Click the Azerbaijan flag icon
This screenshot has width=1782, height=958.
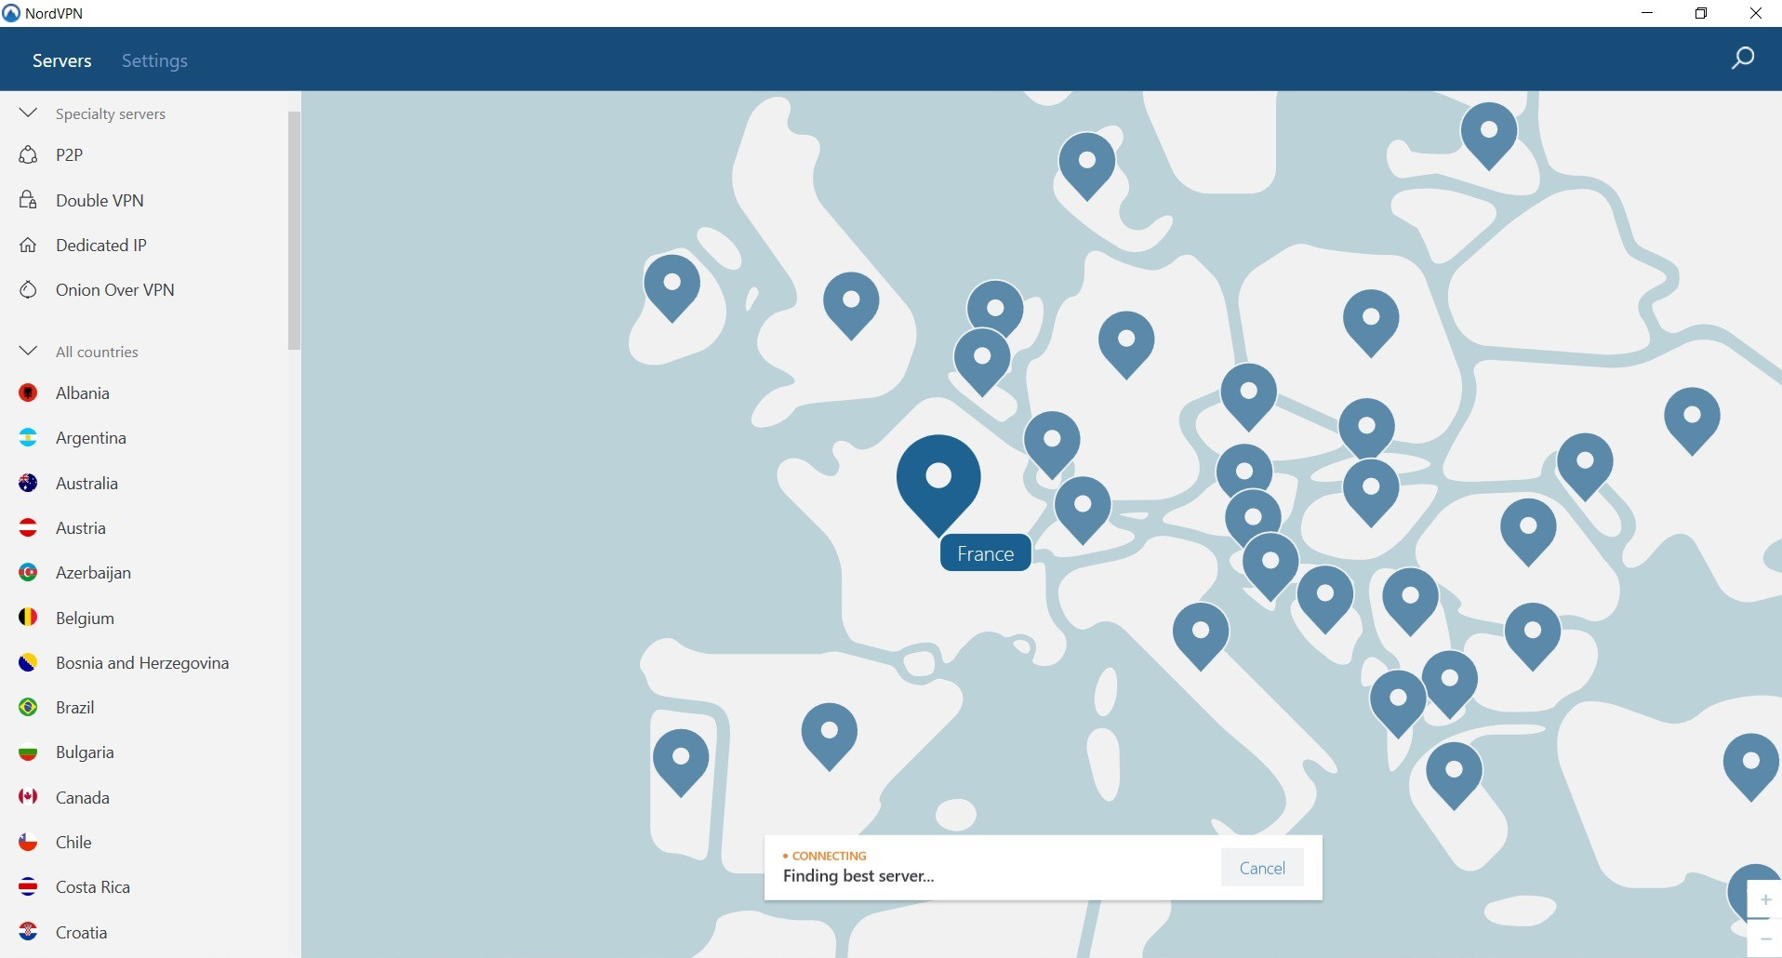tap(28, 572)
